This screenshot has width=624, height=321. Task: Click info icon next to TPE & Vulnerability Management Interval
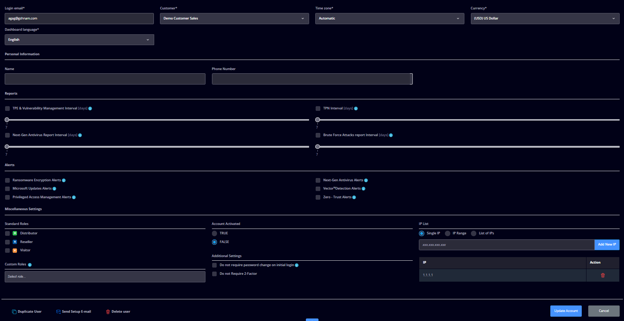point(90,108)
